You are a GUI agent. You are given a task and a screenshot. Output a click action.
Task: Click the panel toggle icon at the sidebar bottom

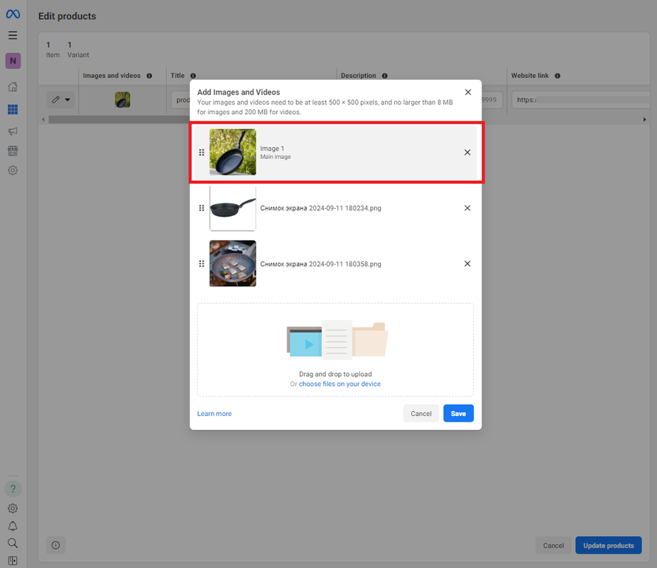(x=13, y=560)
